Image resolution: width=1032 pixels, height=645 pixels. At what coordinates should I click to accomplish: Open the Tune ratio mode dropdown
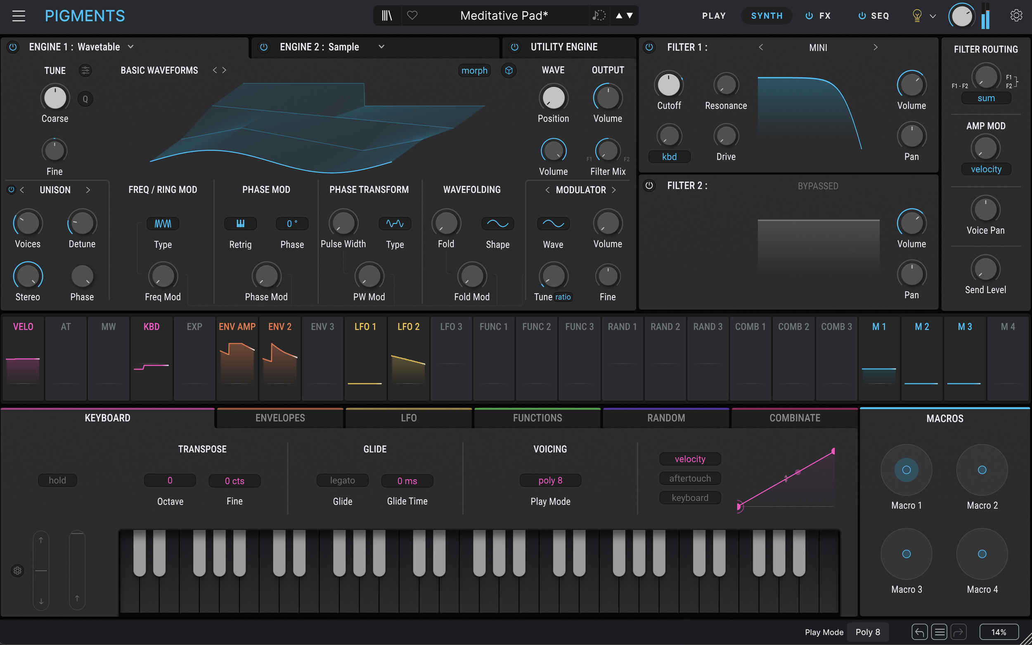[563, 297]
